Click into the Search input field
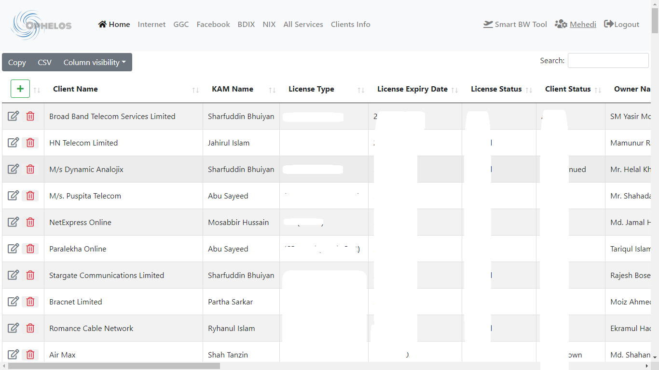Screen dimensions: 659x370 (x=608, y=61)
